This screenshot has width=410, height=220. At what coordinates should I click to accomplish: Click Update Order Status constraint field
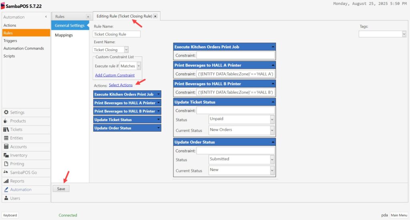(235, 151)
